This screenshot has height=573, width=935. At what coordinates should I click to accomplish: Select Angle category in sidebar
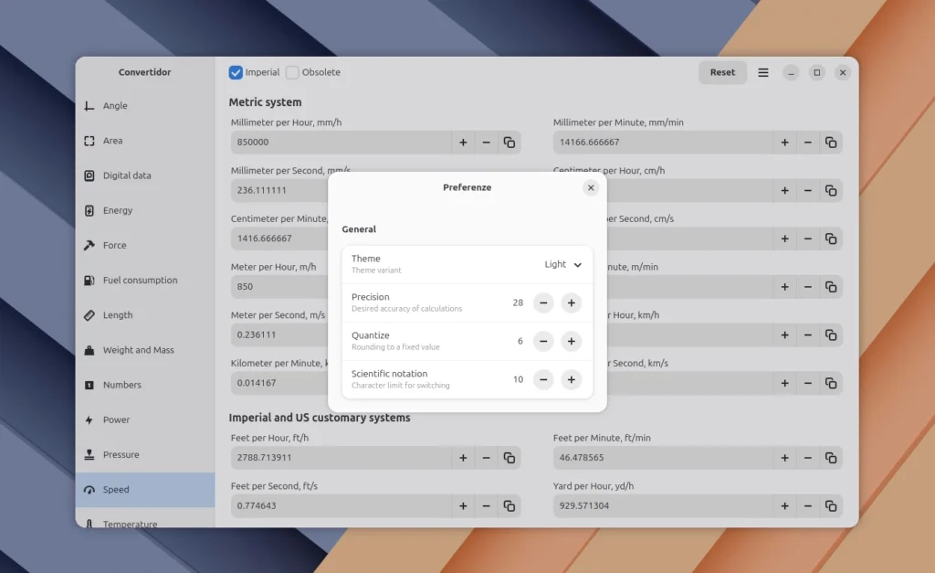pyautogui.click(x=115, y=106)
